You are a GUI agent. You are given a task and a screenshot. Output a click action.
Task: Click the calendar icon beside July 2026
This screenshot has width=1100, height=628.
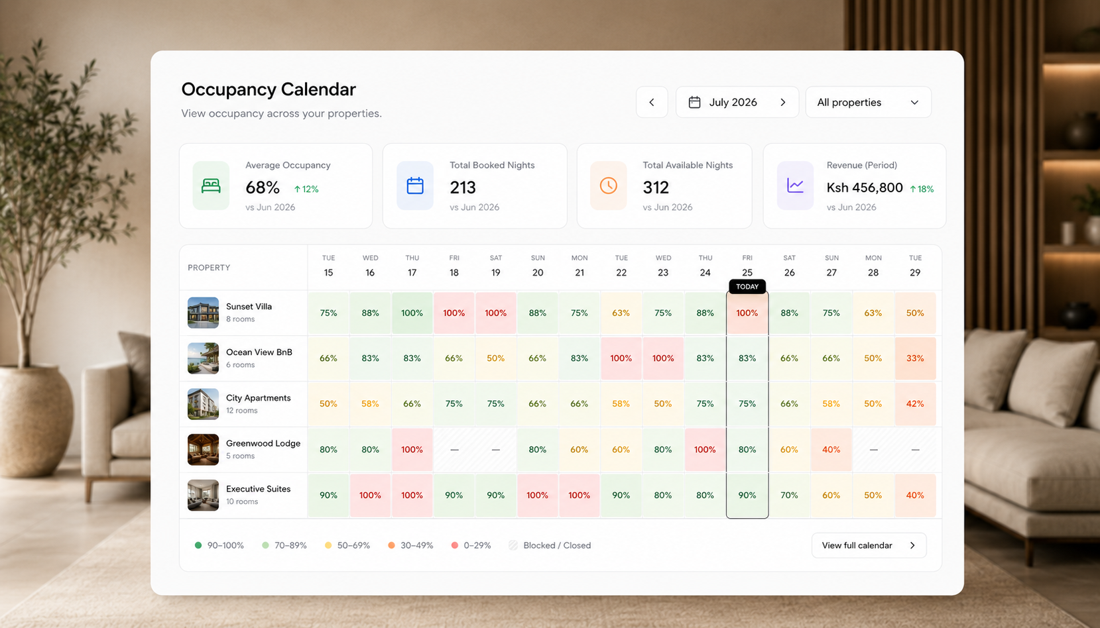point(694,102)
